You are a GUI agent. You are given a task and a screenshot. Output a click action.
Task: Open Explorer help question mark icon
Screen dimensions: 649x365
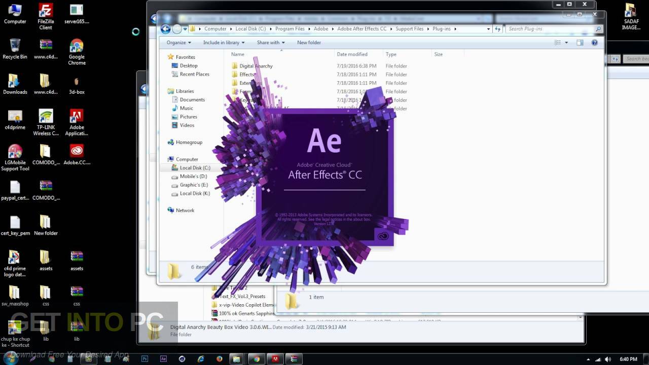click(x=594, y=43)
